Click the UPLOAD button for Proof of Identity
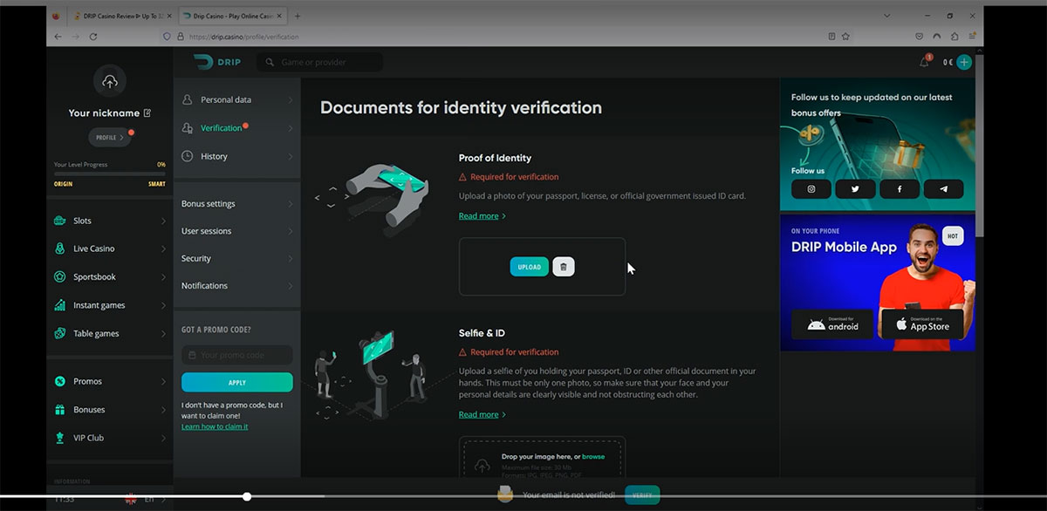Viewport: 1047px width, 511px height. tap(529, 267)
